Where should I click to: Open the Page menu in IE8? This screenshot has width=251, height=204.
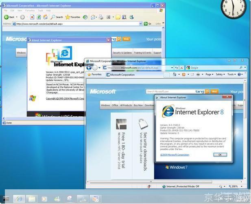(210, 74)
